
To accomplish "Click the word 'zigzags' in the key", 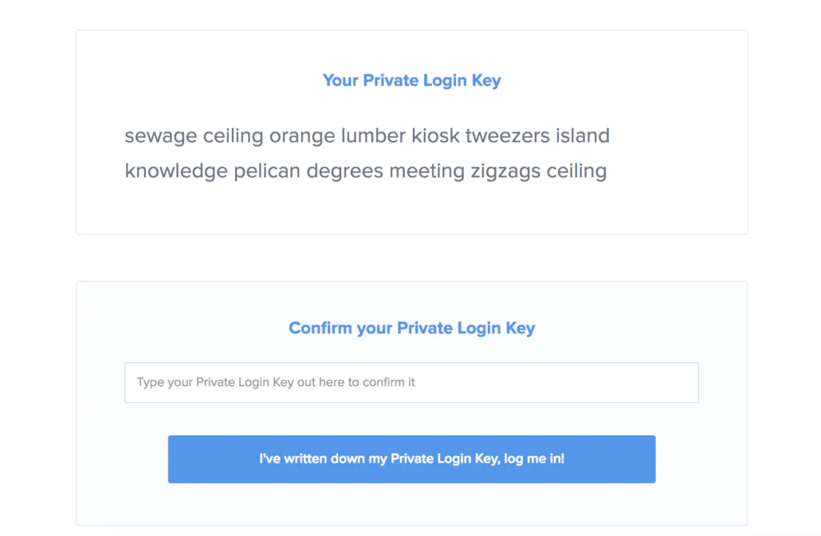I will (505, 171).
